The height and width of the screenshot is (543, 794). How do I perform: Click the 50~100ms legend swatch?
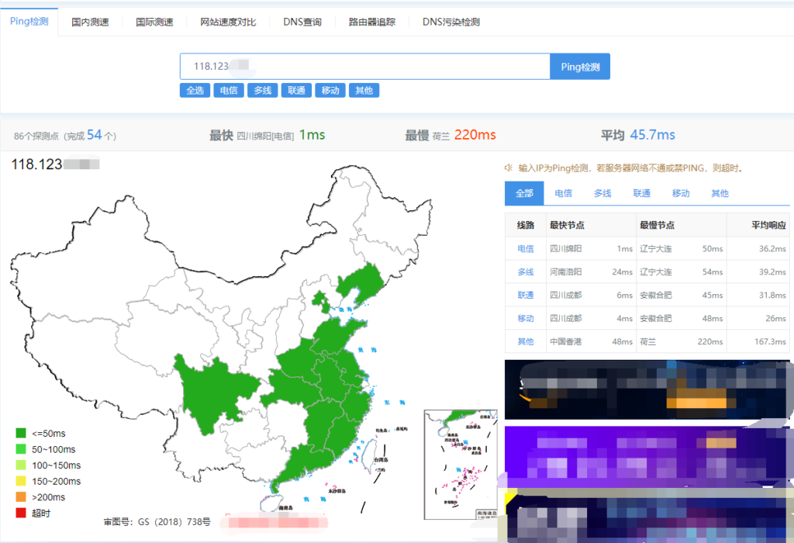click(x=21, y=449)
